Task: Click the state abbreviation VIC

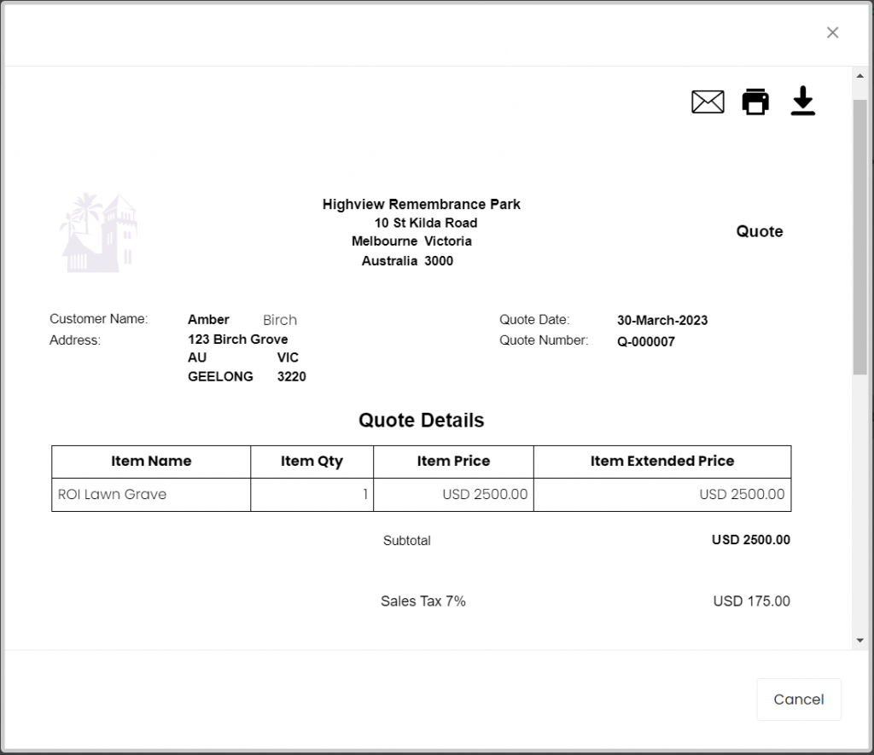Action: pos(288,357)
